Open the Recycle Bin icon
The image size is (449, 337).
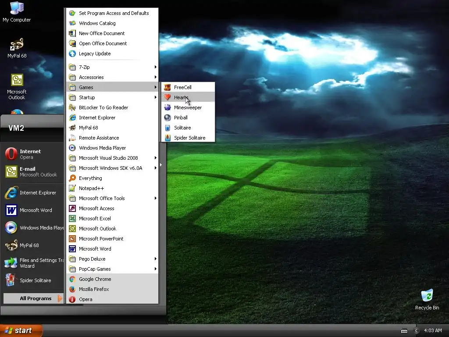tap(427, 299)
